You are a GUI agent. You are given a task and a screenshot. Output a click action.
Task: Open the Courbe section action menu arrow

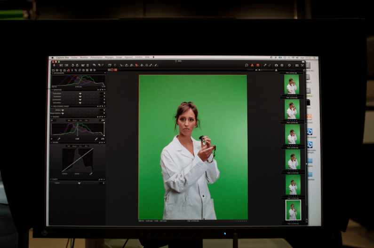tap(104, 142)
